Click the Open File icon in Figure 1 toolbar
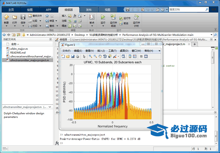Viewport: 220px width, 153px height. (68, 56)
